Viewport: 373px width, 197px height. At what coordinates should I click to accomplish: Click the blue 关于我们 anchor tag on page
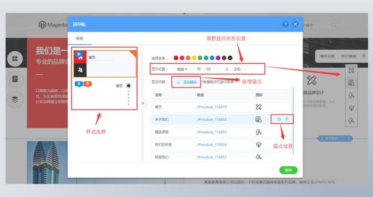335,138
